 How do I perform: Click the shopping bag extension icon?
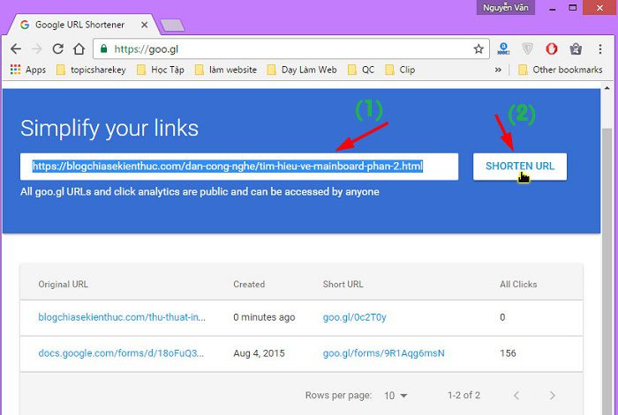[x=576, y=48]
